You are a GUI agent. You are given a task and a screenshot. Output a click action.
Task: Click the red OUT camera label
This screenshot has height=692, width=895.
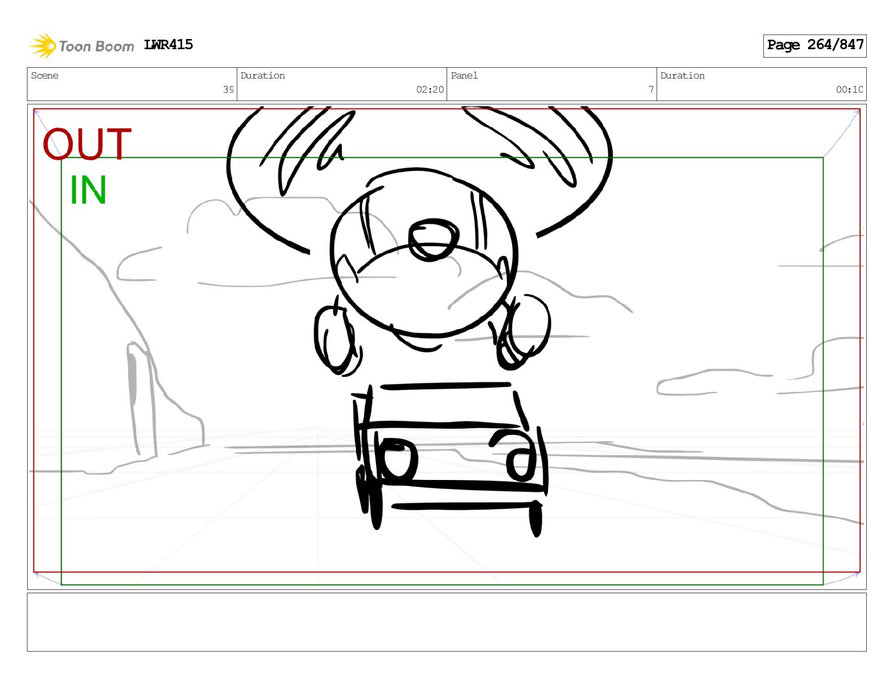87,144
